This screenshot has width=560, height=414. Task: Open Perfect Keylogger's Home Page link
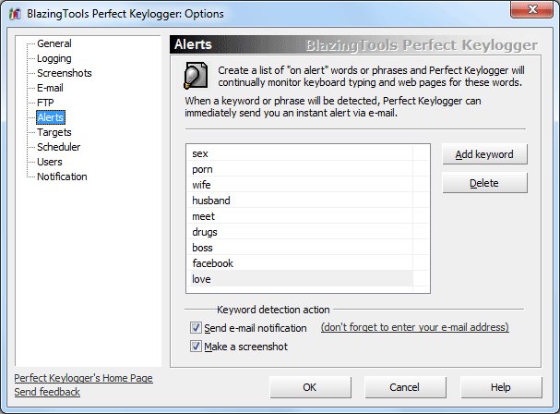click(x=84, y=378)
